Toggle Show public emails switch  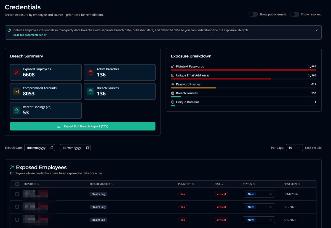(253, 14)
